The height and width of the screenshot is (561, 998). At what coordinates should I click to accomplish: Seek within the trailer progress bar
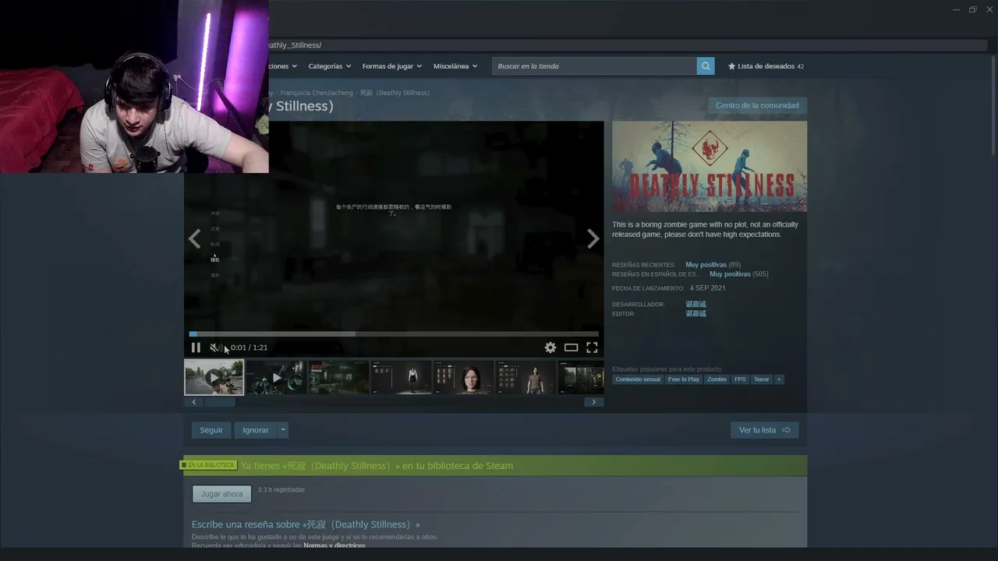point(394,334)
